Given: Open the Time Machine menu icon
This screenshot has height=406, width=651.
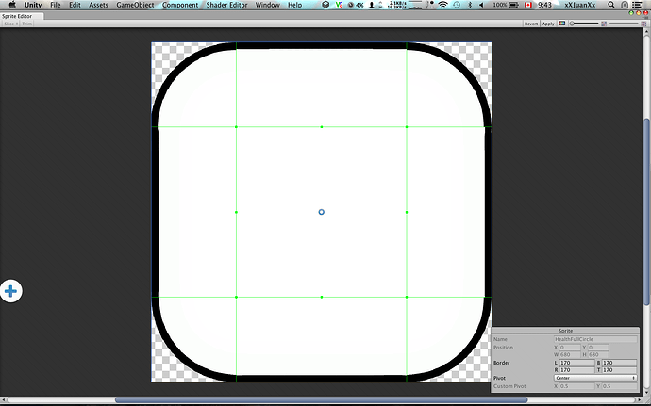Looking at the screenshot, I should [457, 5].
